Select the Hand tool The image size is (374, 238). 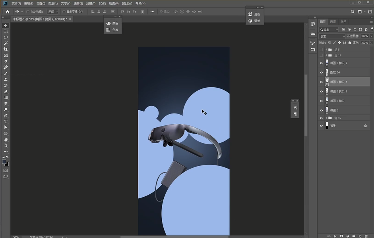[6, 140]
